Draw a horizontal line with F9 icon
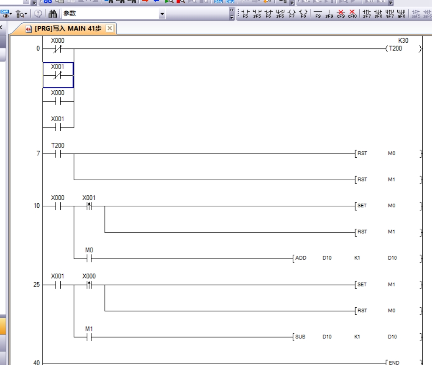This screenshot has width=432, height=365. tap(318, 14)
